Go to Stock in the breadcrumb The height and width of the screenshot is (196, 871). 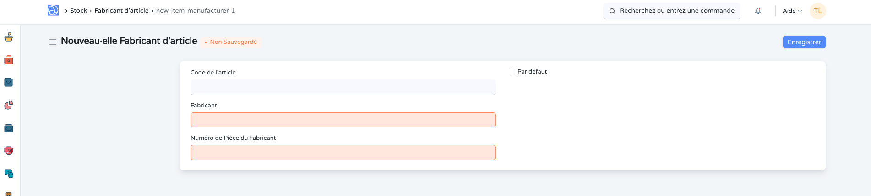pos(78,11)
